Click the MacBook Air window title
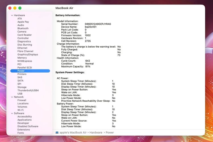The image size is (213, 142). tap(64, 8)
